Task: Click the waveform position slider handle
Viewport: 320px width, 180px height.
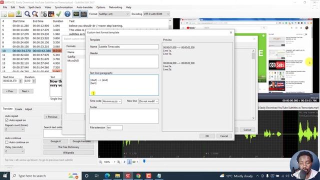Action: point(144,161)
